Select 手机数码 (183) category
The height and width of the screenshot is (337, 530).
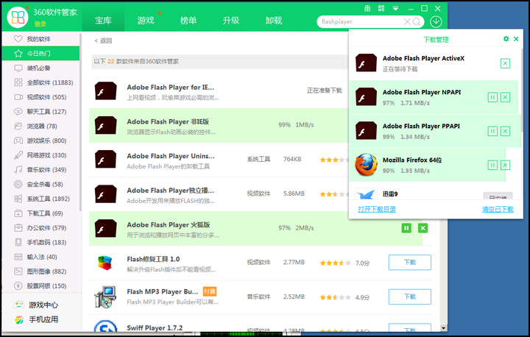click(x=41, y=242)
